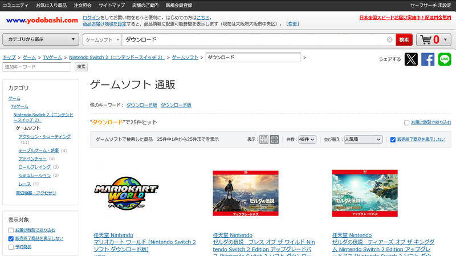Open セーフサーチ 未設定 setting
The width and height of the screenshot is (456, 256).
(x=430, y=5)
